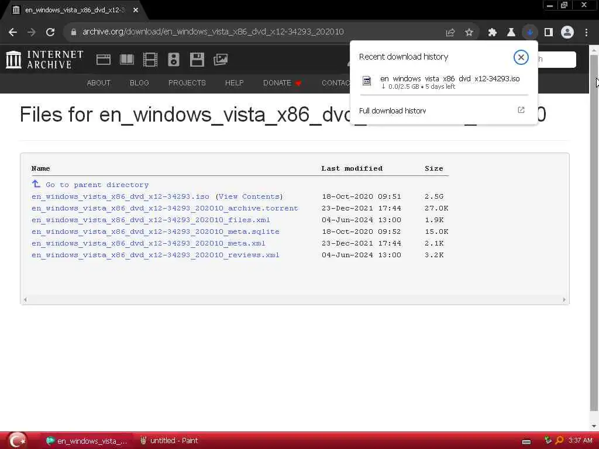Open the _reviews.xml file link

[155, 255]
